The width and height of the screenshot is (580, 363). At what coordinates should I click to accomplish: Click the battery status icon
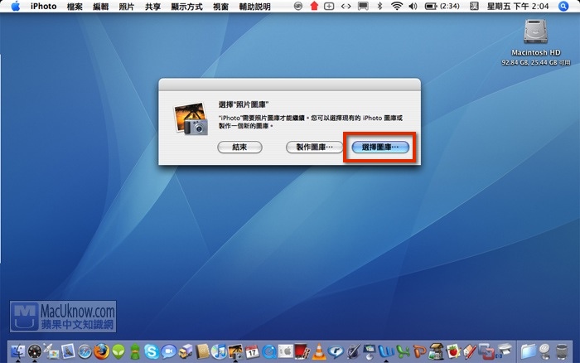[x=431, y=7]
